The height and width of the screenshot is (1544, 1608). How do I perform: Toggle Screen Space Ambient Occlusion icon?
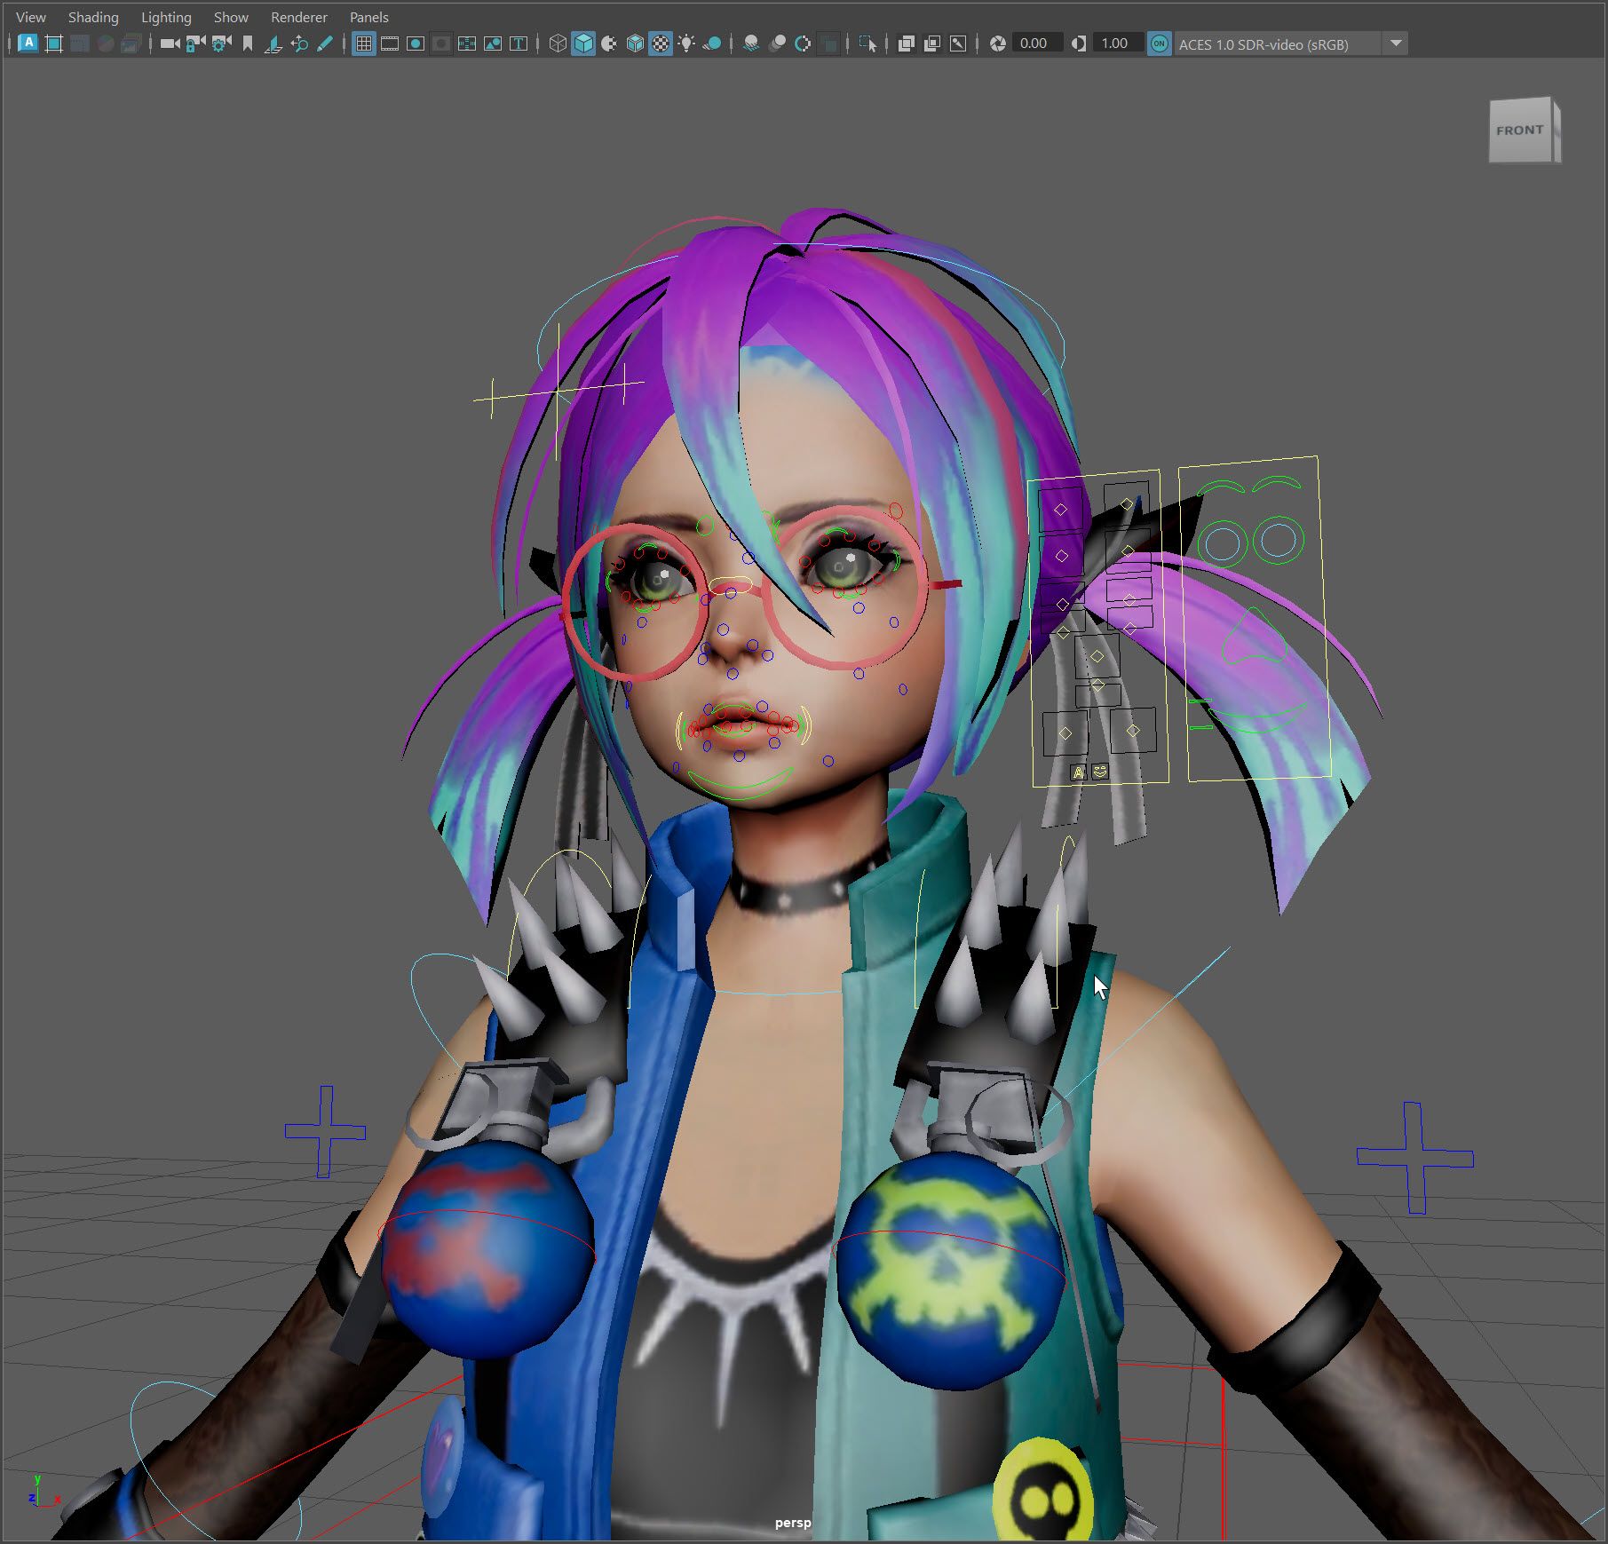point(751,44)
